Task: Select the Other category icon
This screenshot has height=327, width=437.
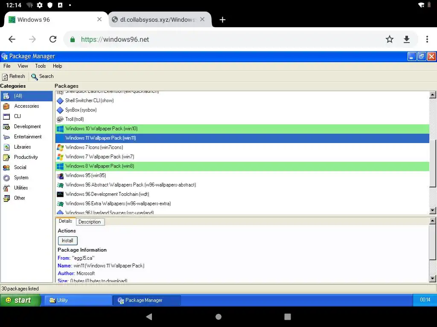Action: click(6, 198)
